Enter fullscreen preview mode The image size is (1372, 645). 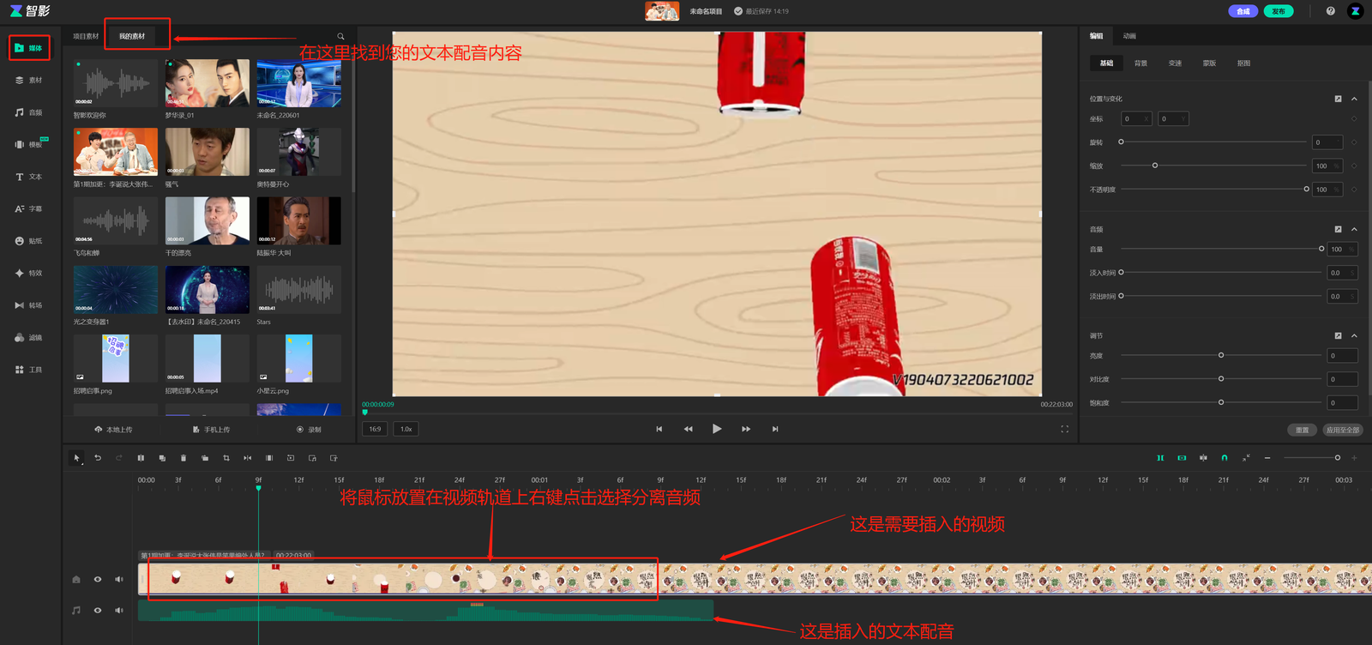tap(1064, 429)
